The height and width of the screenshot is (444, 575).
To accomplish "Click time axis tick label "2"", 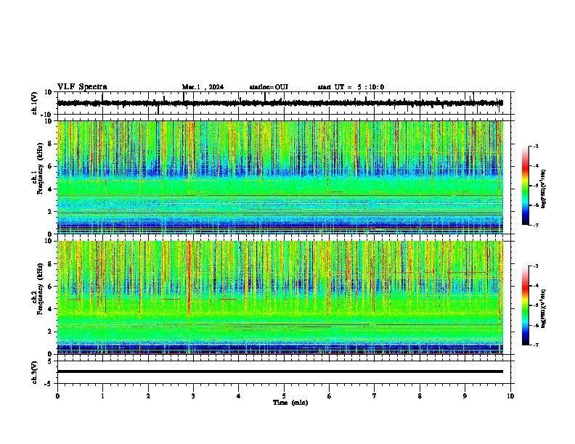I will (x=148, y=396).
